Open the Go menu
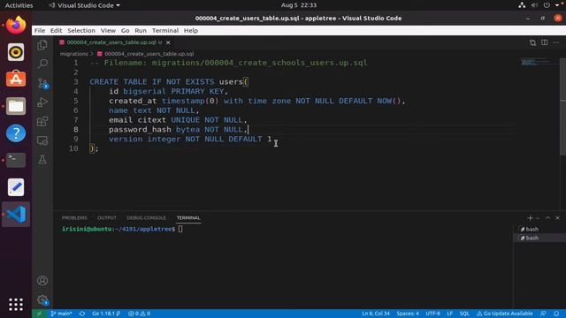Screen dimensions: 566x318 point(125,30)
